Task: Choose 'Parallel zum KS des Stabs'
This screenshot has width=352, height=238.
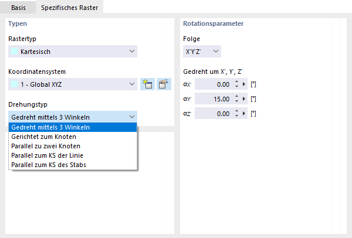Action: pos(49,164)
